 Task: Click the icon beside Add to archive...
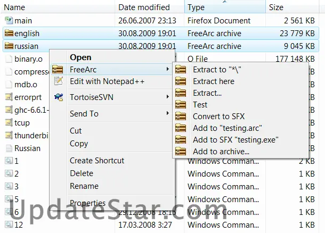(181, 151)
